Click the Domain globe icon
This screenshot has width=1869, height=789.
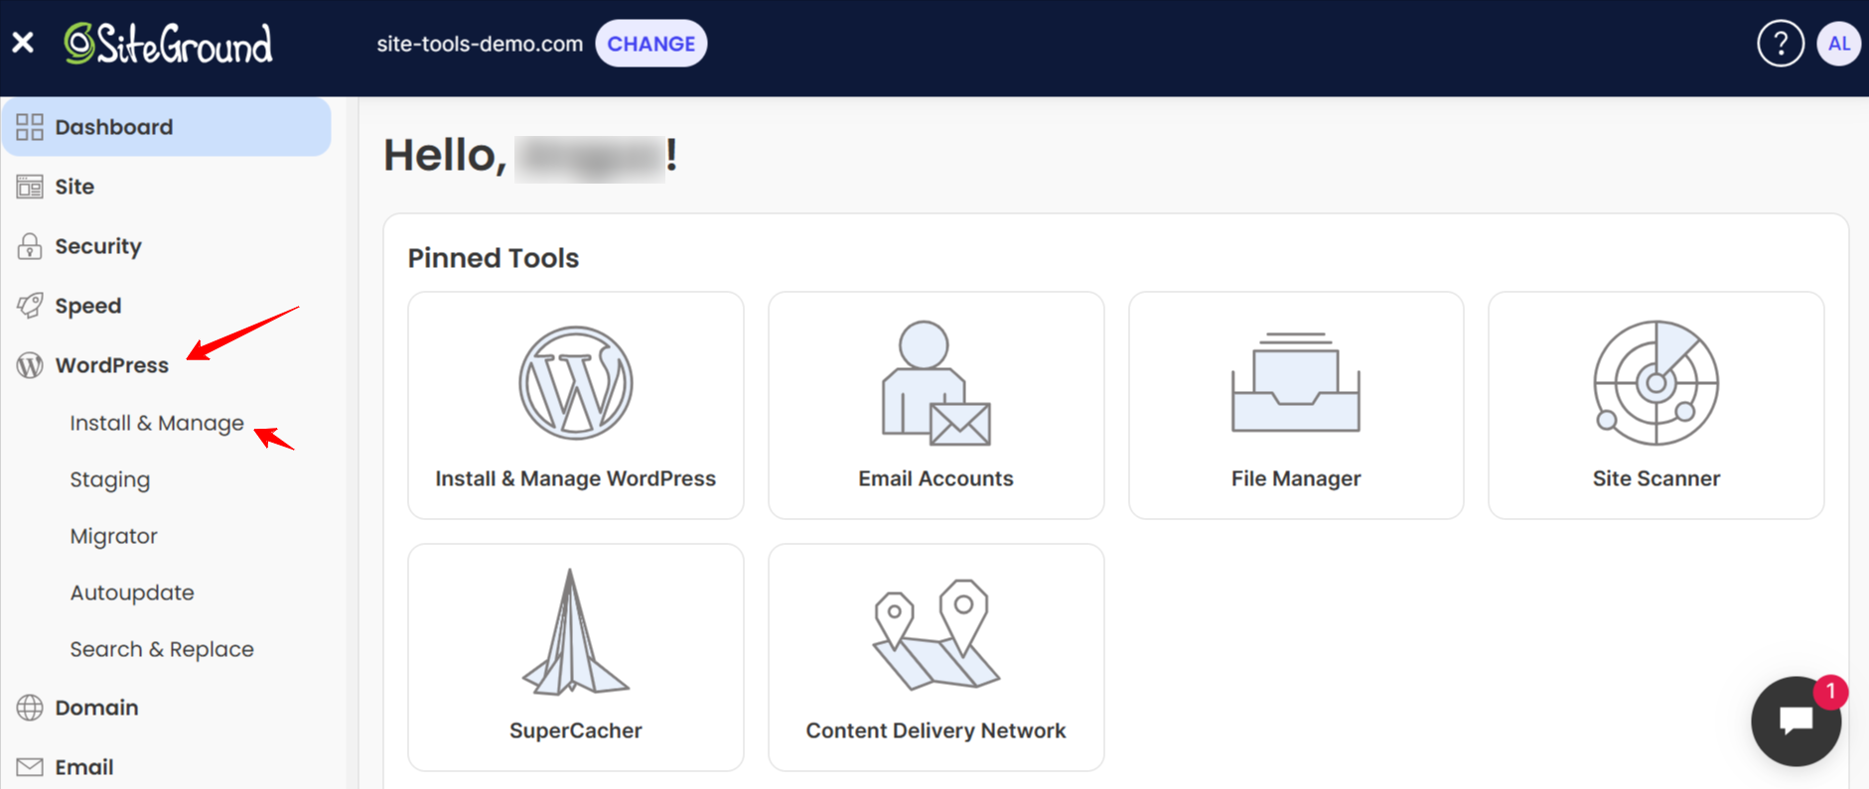tap(30, 708)
